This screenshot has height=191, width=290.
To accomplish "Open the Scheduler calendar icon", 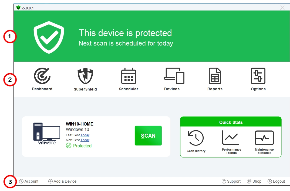I will (x=129, y=76).
